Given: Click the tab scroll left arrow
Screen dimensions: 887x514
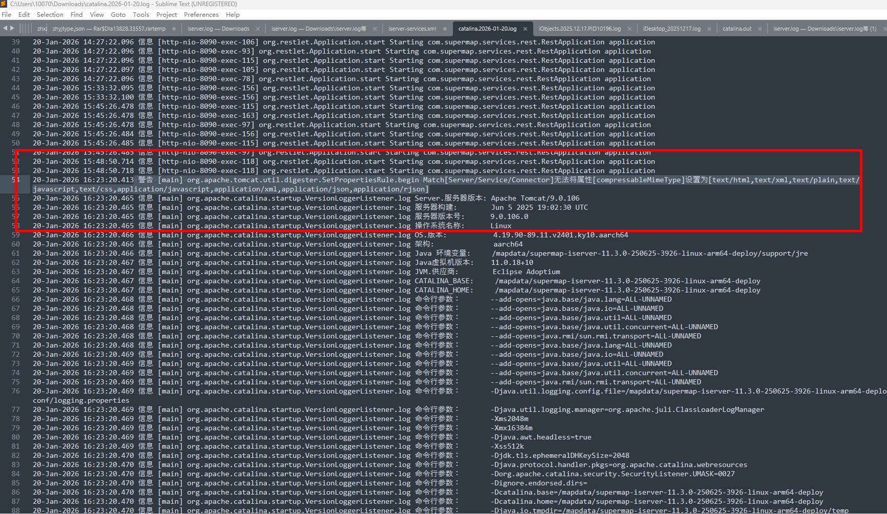Looking at the screenshot, I should [5, 29].
